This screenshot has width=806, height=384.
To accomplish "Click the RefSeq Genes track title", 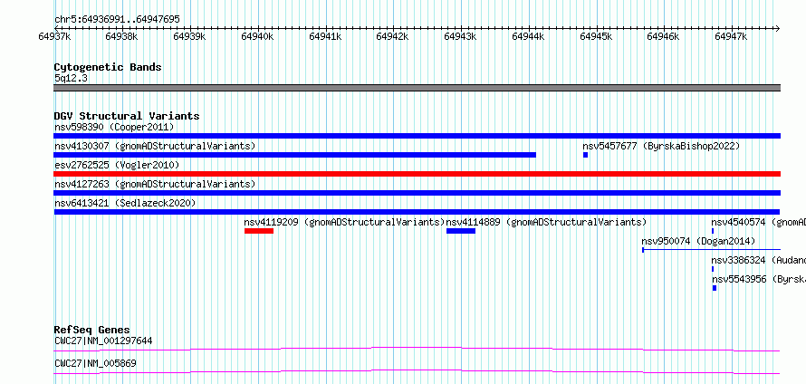I will tap(92, 330).
